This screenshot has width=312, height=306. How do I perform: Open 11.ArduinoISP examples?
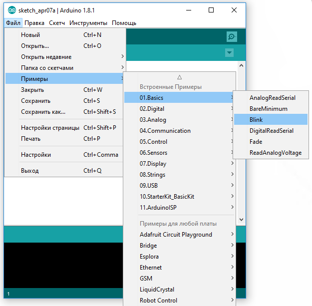pyautogui.click(x=179, y=207)
